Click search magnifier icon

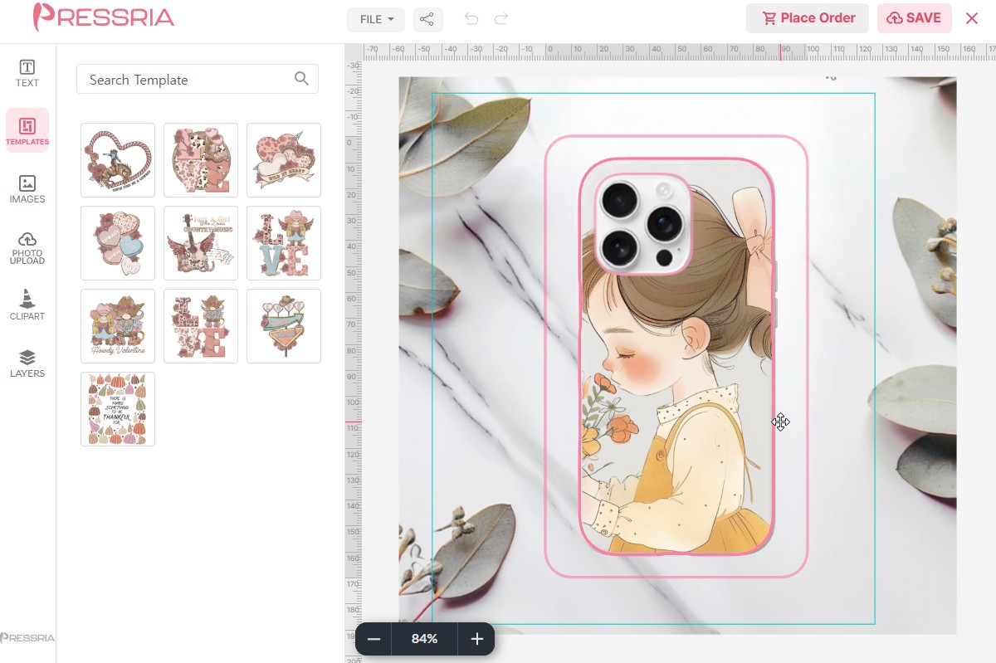pyautogui.click(x=301, y=80)
